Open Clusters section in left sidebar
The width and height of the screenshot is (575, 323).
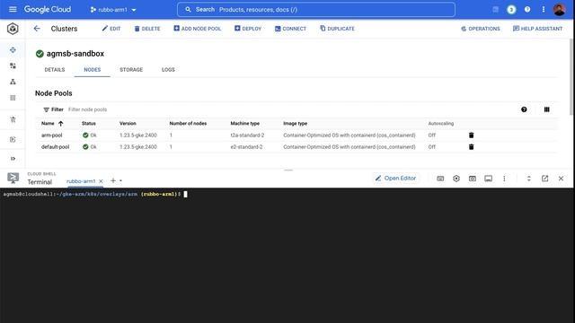click(x=13, y=50)
